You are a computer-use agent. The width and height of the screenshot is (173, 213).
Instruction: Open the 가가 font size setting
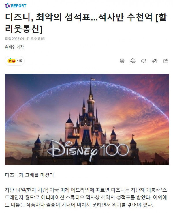tap(155, 61)
